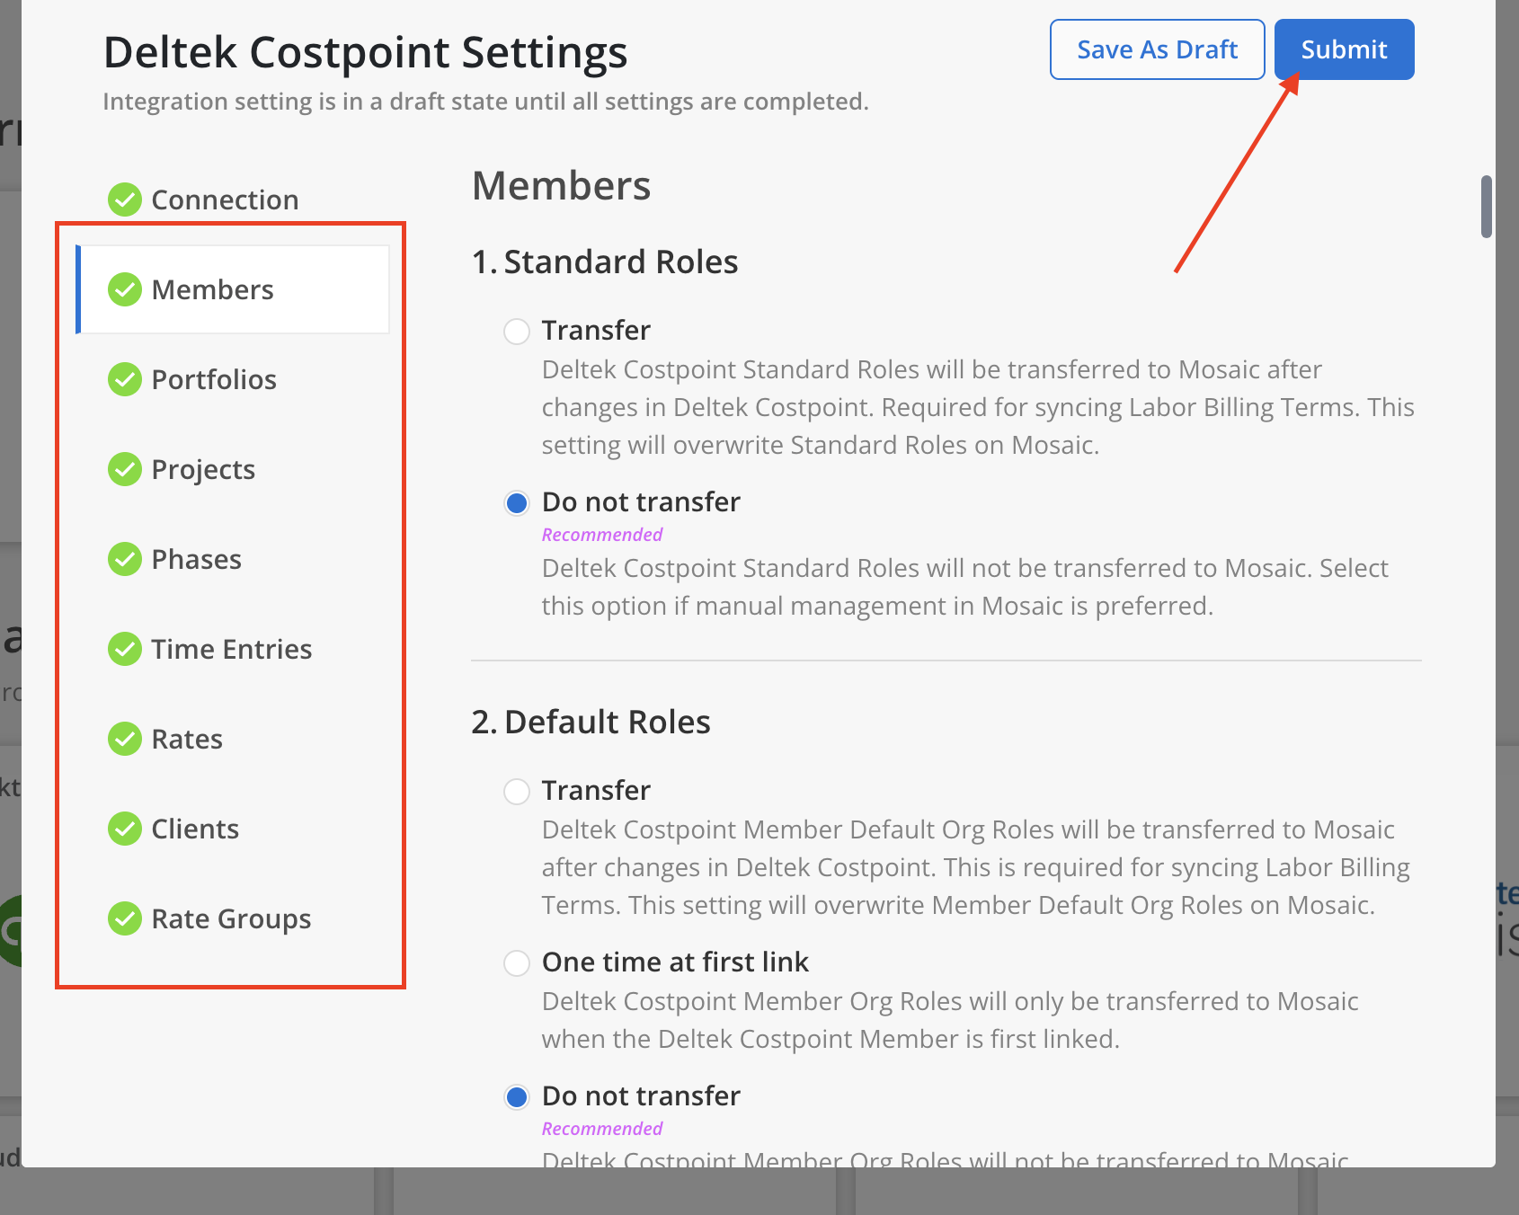Click the Save As Draft button
1519x1215 pixels.
[1158, 49]
